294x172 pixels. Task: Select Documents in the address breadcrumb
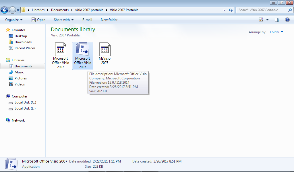[x=60, y=10]
